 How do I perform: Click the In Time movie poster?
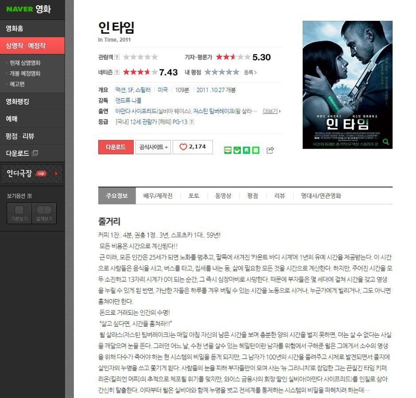(x=347, y=85)
